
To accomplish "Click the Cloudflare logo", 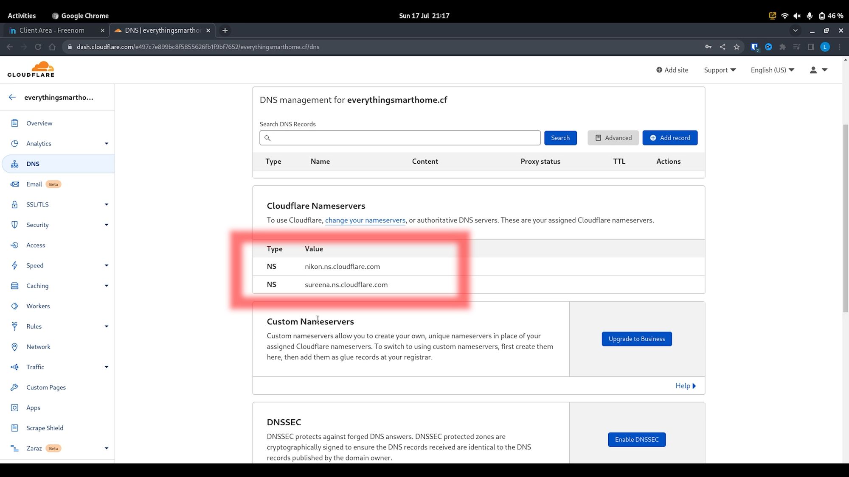I will pyautogui.click(x=31, y=70).
